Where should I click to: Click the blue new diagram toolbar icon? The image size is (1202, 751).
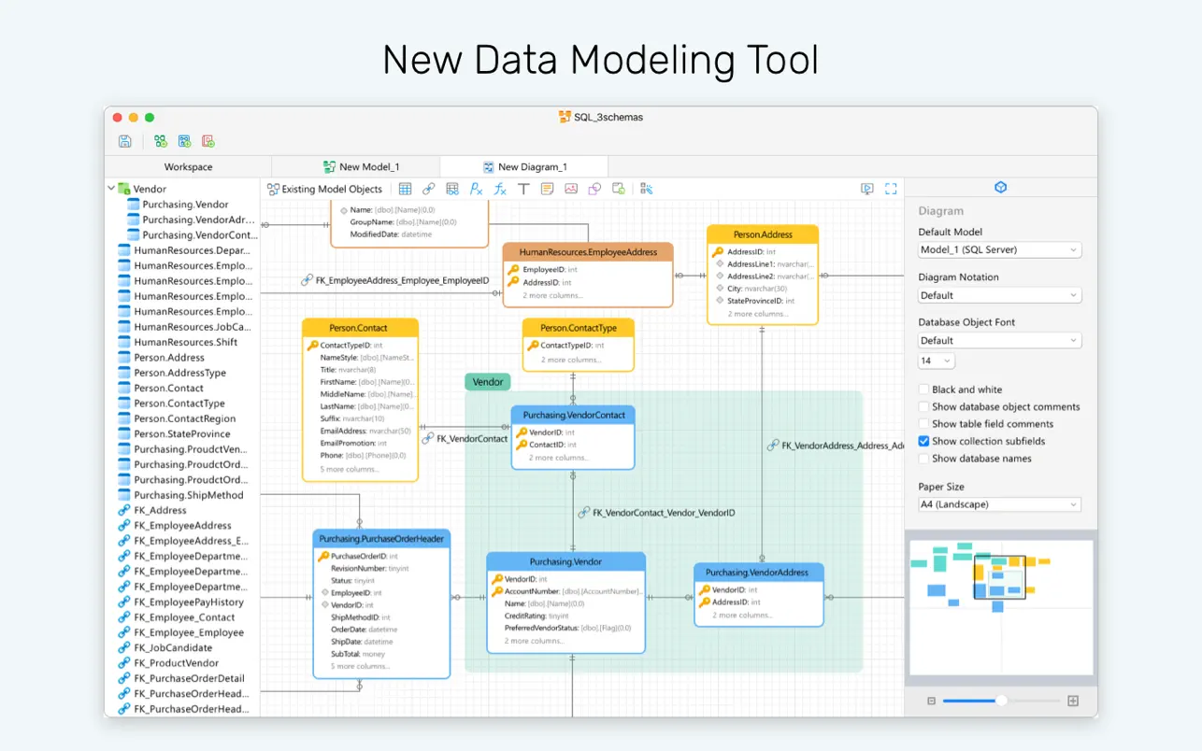[184, 141]
